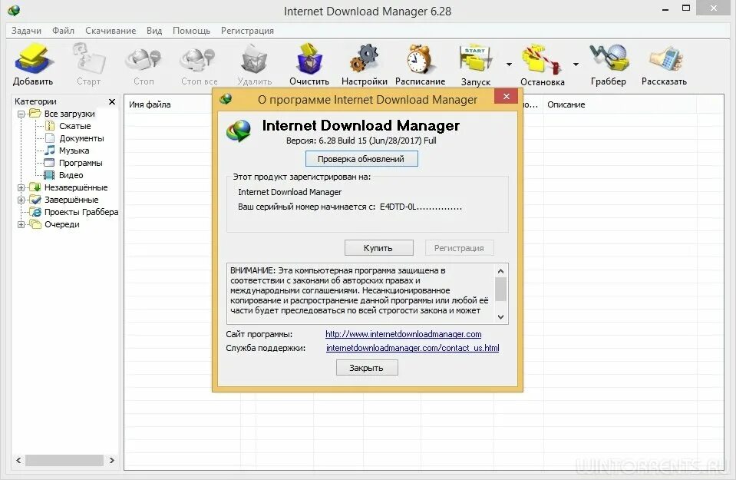The image size is (736, 480).
Task: Click the Купить button
Action: (378, 248)
